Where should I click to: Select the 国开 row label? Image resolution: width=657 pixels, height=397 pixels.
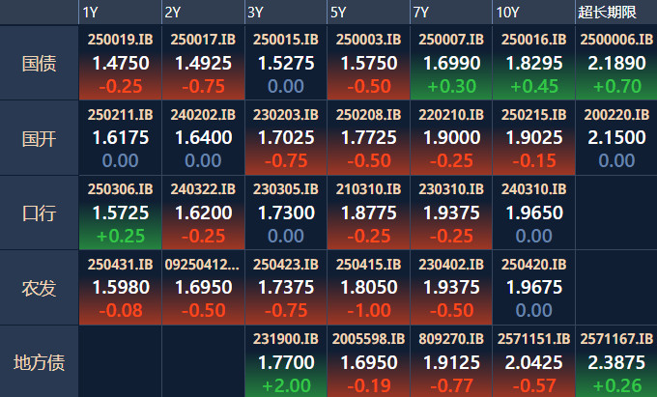[x=39, y=137]
